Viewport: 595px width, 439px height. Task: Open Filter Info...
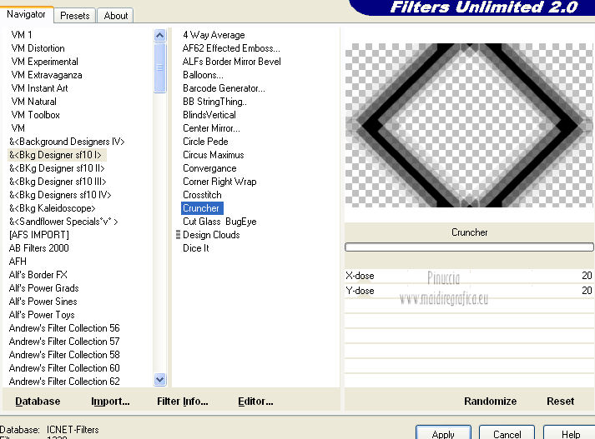(182, 402)
